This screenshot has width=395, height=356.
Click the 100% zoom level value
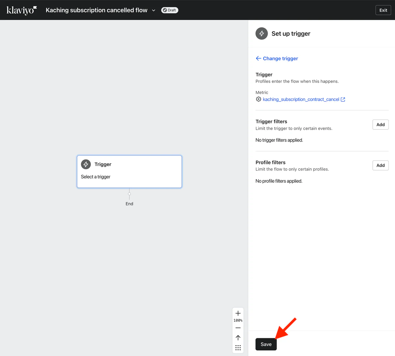238,320
